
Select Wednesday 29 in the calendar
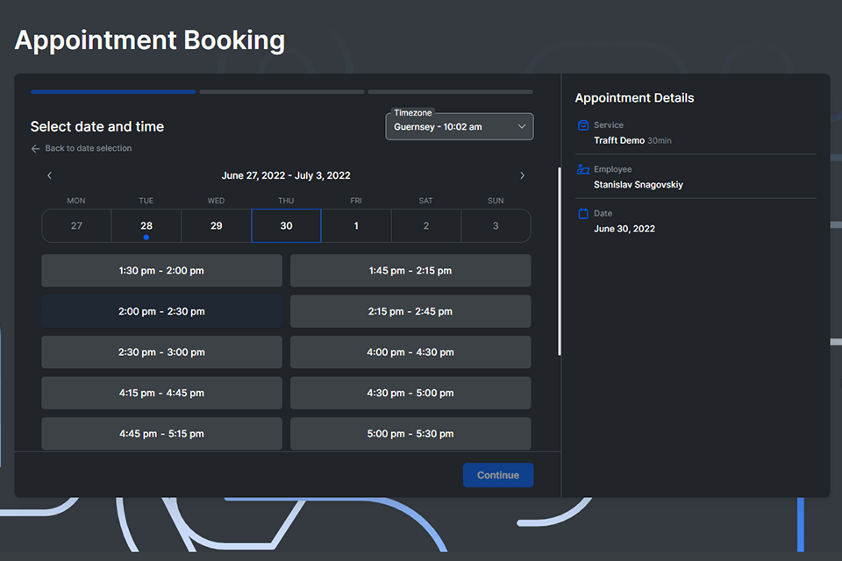coord(216,225)
